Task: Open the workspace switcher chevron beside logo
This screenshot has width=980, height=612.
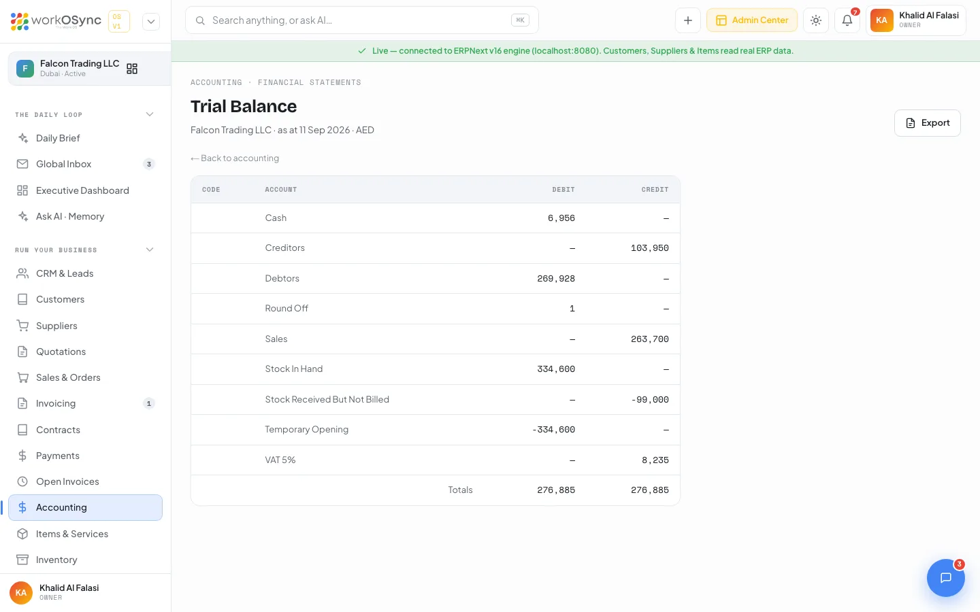Action: click(x=151, y=21)
